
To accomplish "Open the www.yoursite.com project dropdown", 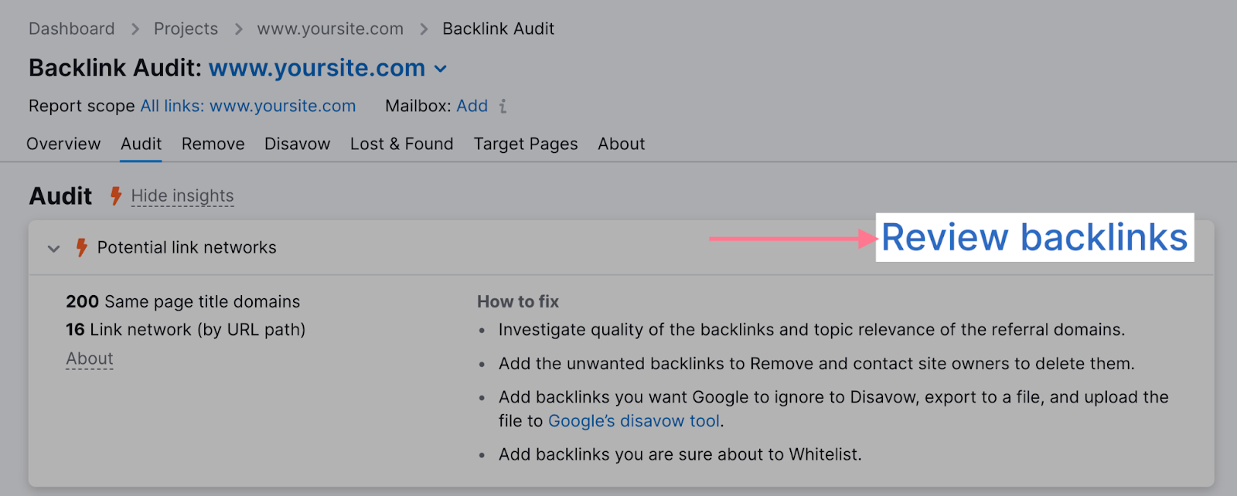I will point(441,69).
